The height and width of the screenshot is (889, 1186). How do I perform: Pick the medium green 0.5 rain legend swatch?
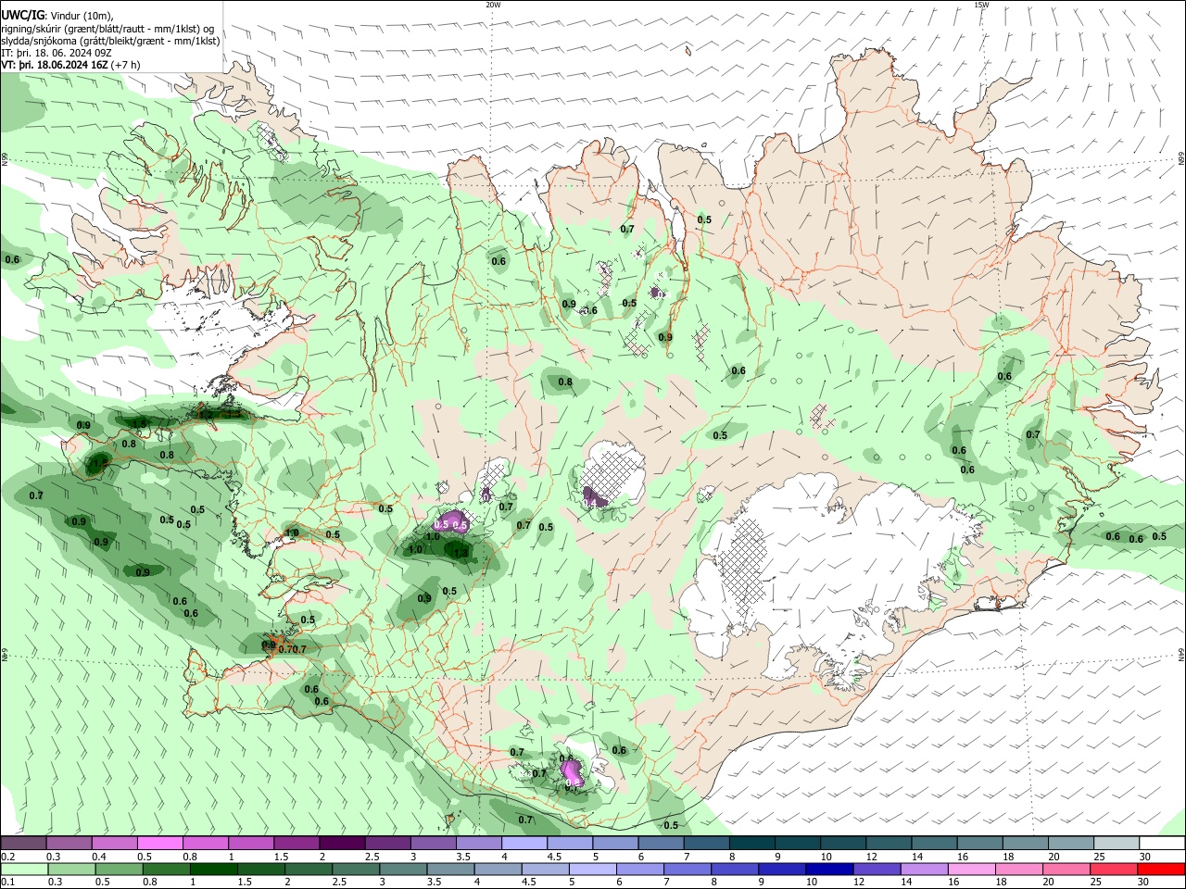[119, 869]
